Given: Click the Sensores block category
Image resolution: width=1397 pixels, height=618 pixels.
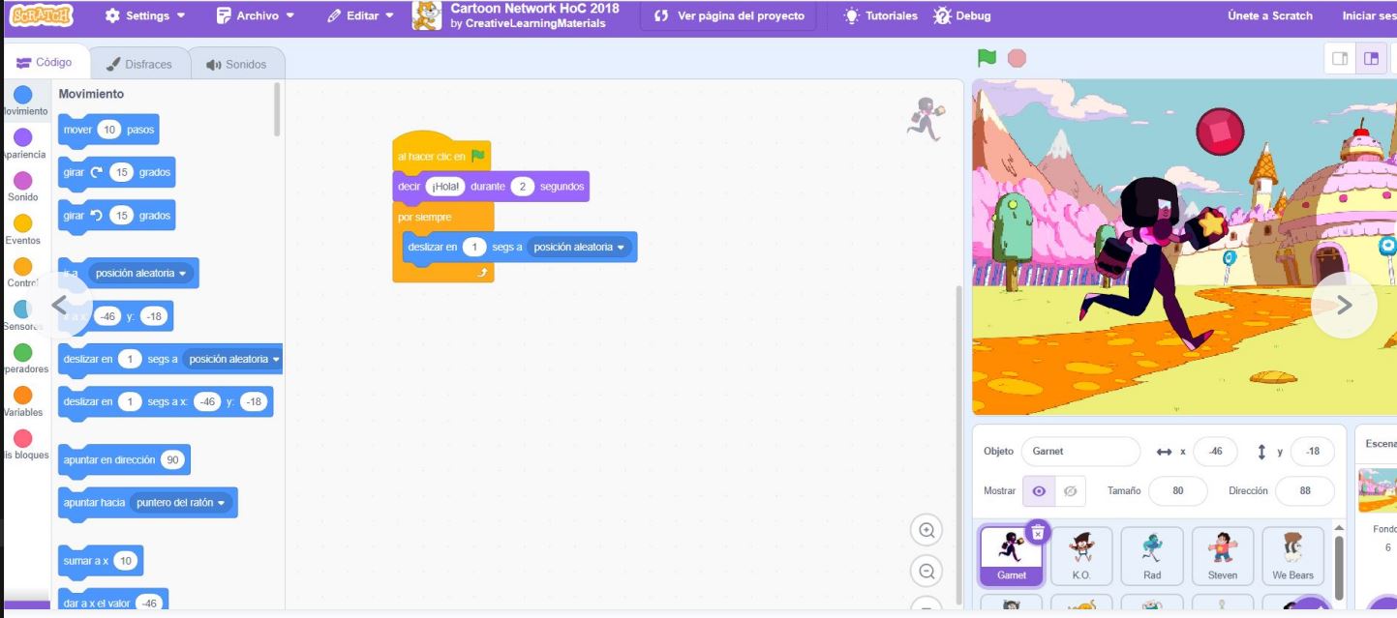Looking at the screenshot, I should pos(21,313).
